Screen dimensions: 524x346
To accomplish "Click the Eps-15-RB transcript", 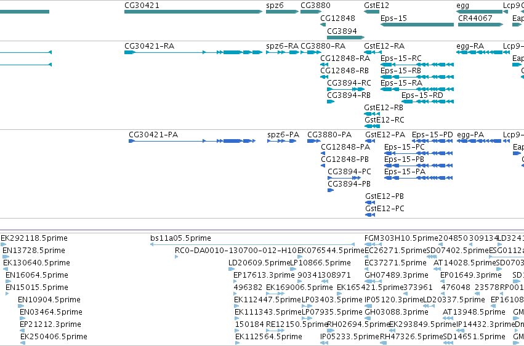I will pyautogui.click(x=417, y=77).
